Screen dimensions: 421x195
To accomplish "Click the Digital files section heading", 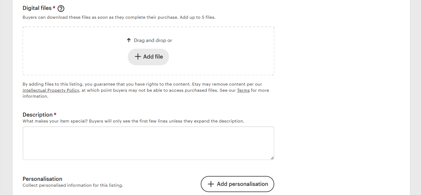I will tap(37, 8).
